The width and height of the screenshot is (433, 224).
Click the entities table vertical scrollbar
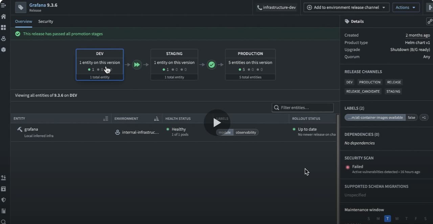click(338, 169)
